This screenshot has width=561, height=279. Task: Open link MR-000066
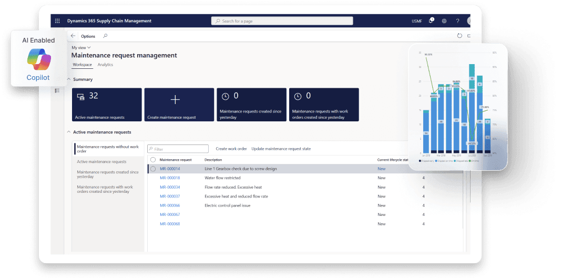(170, 205)
